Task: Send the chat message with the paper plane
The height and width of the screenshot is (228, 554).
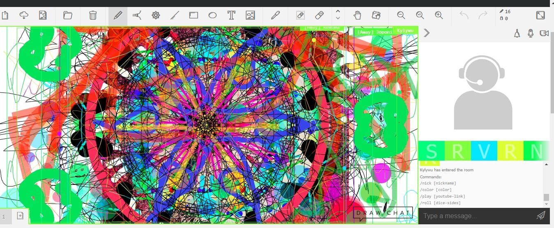Action: (541, 215)
